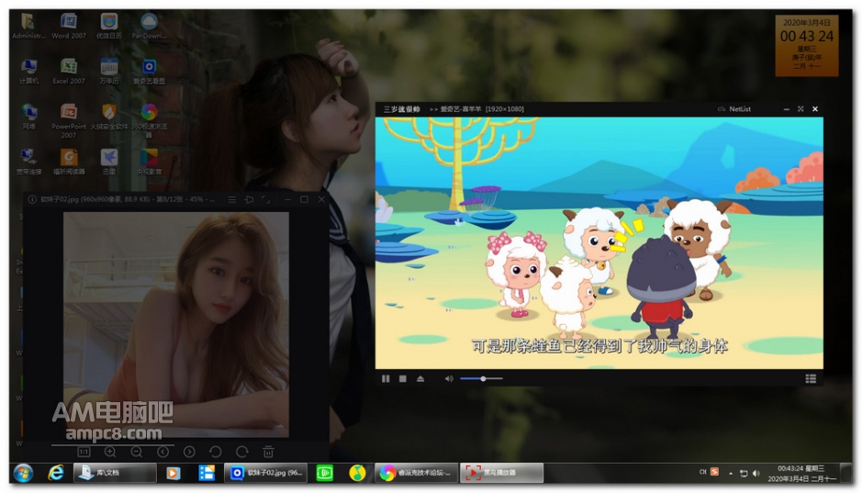Open Excel 2007 desktop shortcut
The height and width of the screenshot is (493, 862).
69,71
